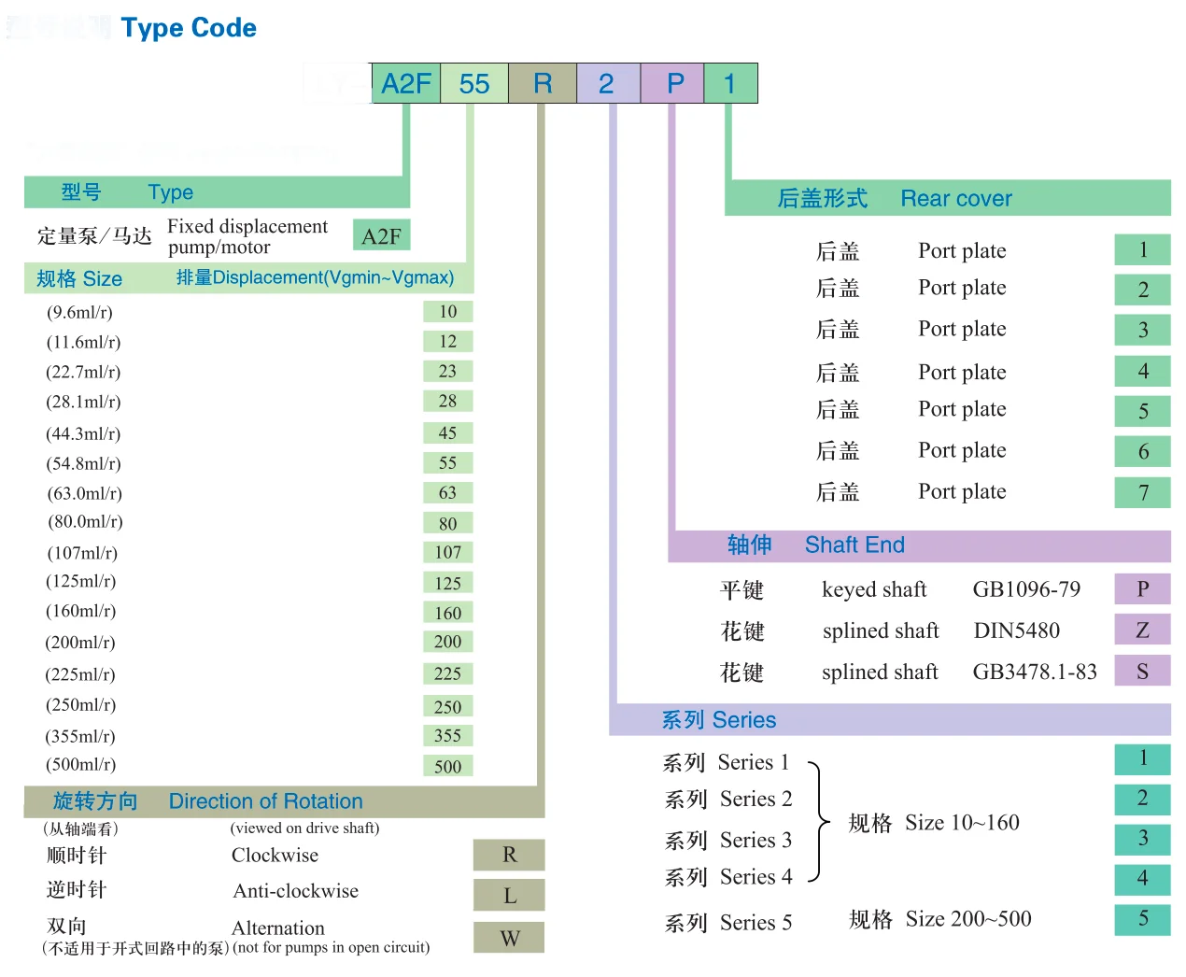The height and width of the screenshot is (977, 1186).
Task: Select the size code 107 box
Action: click(448, 553)
